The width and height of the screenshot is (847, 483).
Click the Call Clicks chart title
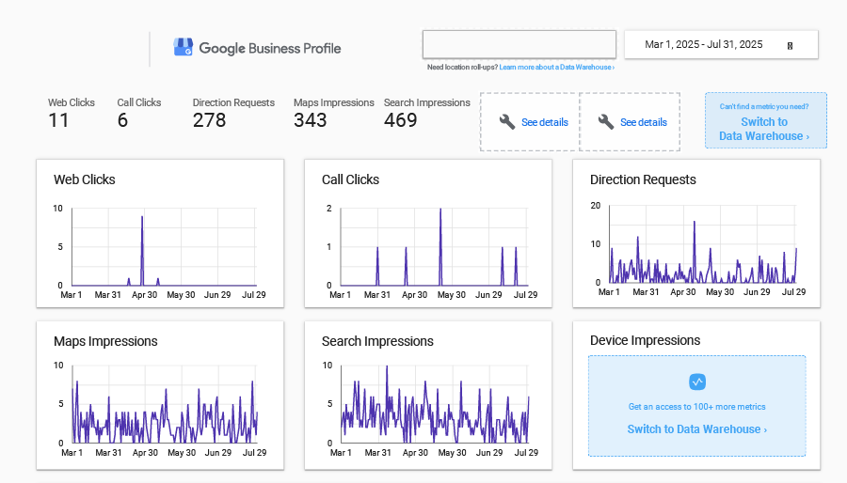click(x=350, y=179)
